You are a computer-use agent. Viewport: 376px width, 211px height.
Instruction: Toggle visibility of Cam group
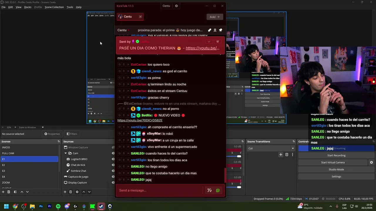coord(113,153)
